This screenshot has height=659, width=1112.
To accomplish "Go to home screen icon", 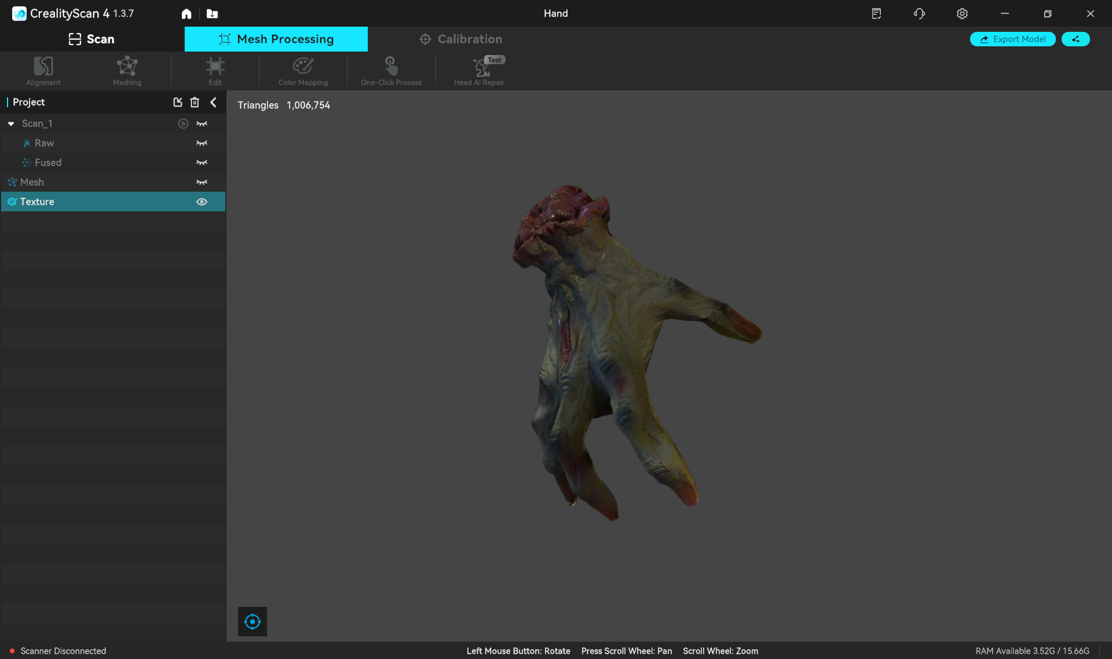I will click(186, 14).
